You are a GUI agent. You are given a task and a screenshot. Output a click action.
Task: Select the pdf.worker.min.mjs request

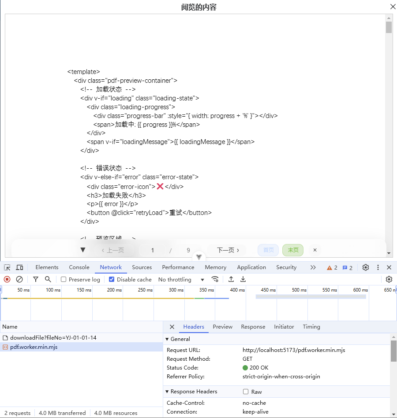35,347
